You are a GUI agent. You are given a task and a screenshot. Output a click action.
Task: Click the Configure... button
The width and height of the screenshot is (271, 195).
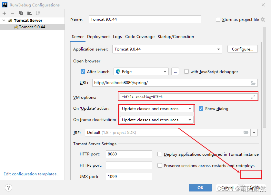(x=243, y=49)
